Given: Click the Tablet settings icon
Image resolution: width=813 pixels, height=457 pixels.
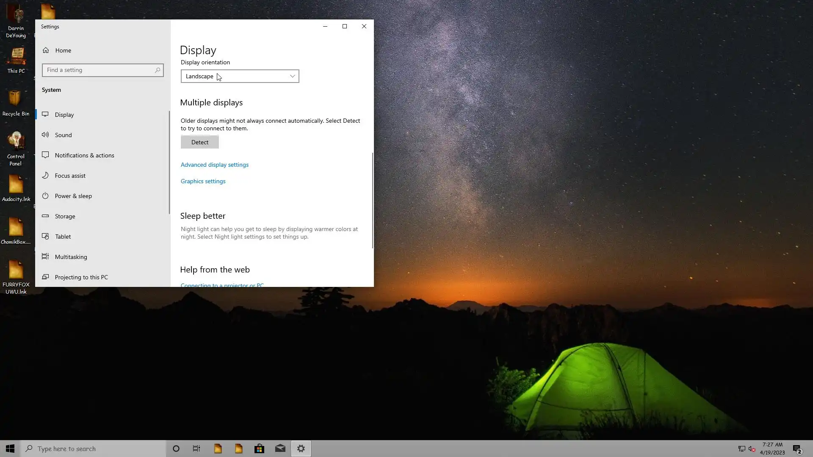Looking at the screenshot, I should 45,236.
